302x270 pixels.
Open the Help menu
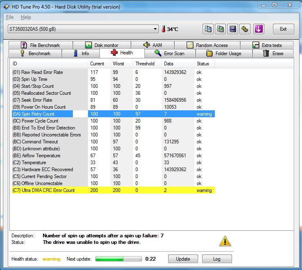click(x=26, y=17)
